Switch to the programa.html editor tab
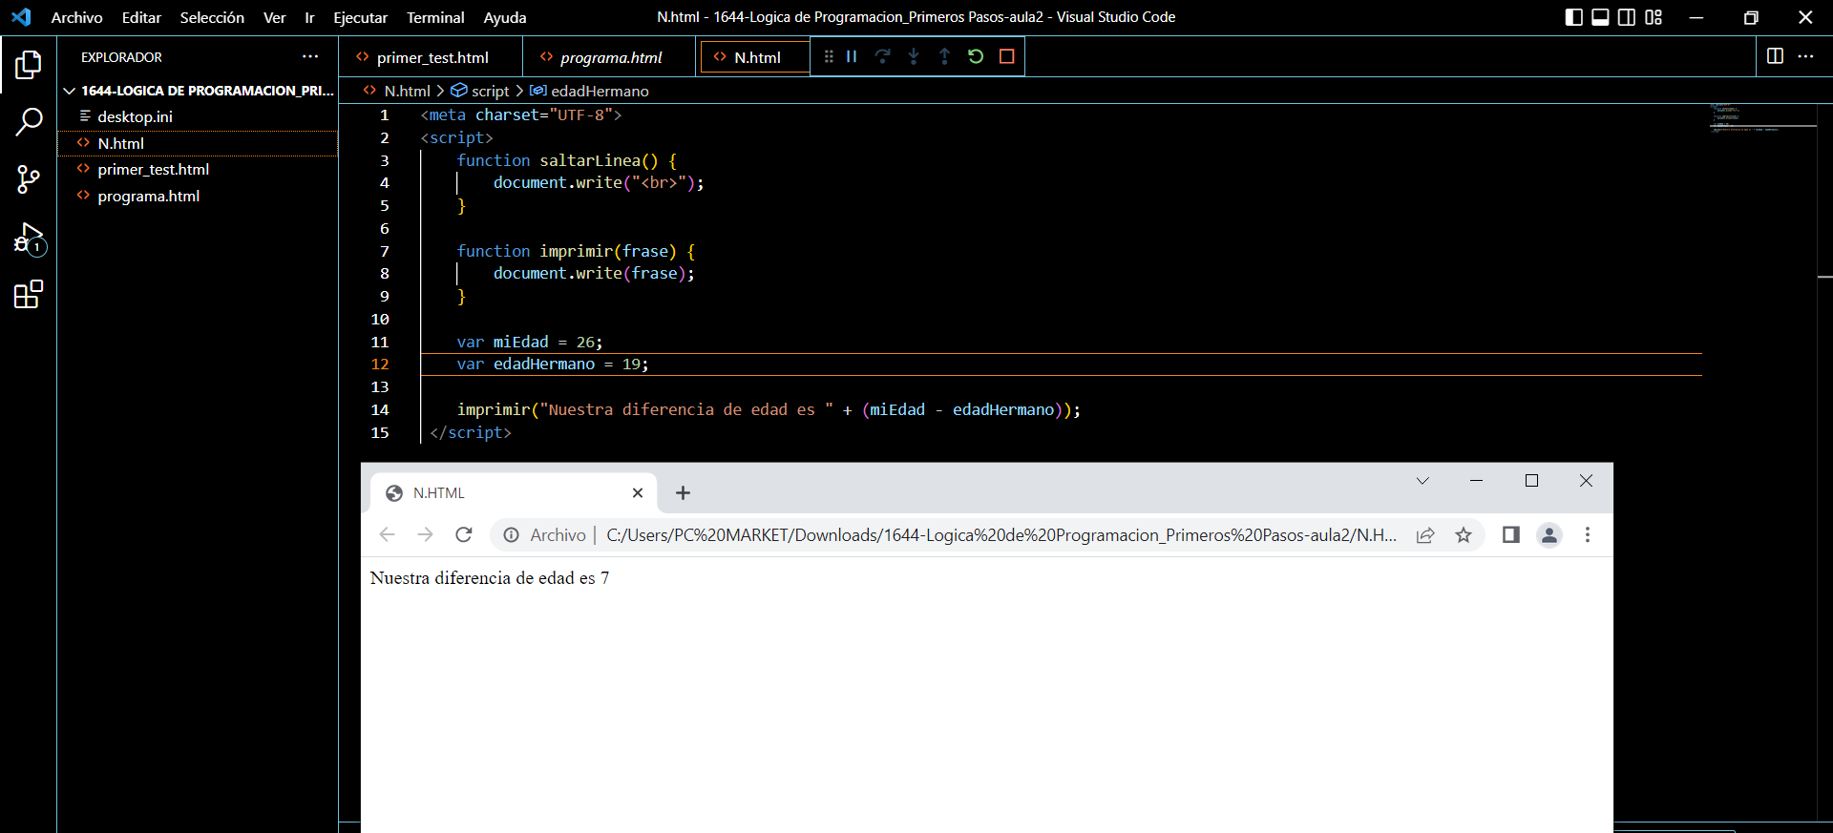The width and height of the screenshot is (1833, 833). tap(610, 57)
